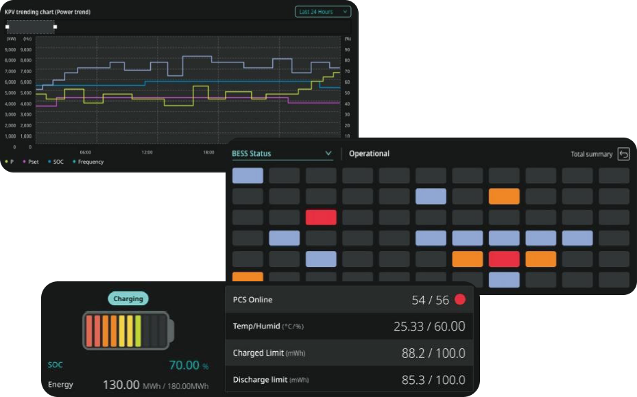Image resolution: width=637 pixels, height=397 pixels.
Task: Click the return arrow icon beside Total summary
Action: click(623, 154)
